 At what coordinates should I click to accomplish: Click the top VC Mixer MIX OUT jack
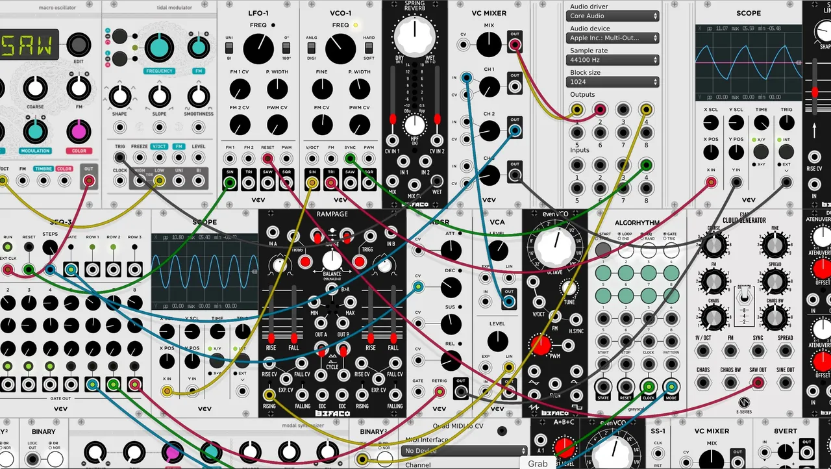[x=515, y=44]
